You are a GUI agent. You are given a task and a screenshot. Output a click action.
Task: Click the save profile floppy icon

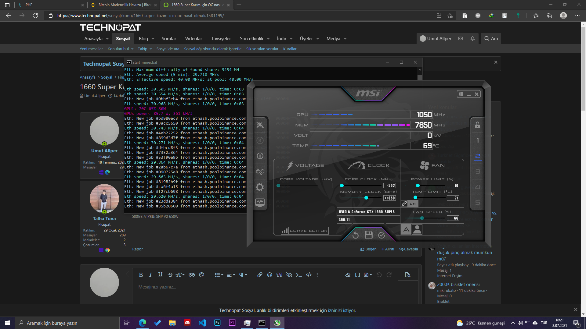pos(369,235)
